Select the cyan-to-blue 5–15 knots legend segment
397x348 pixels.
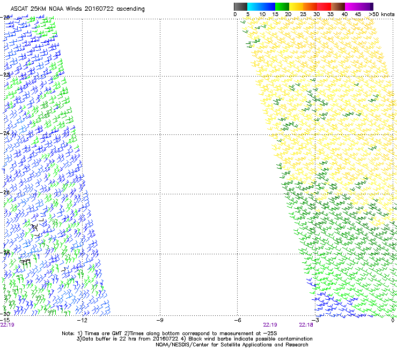coord(261,6)
